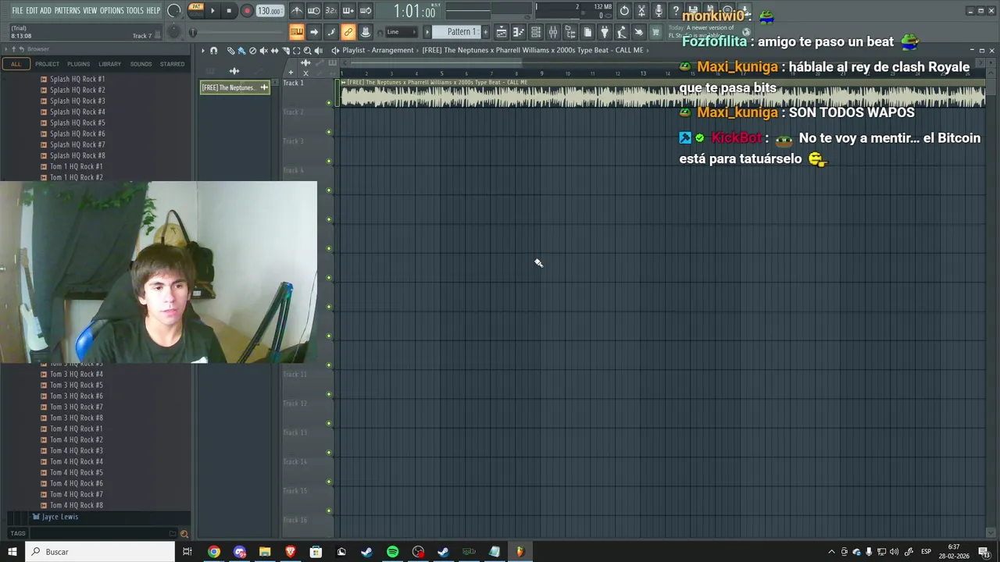Switch browser to SOUNDS tab
This screenshot has height=562, width=1000.
point(141,64)
